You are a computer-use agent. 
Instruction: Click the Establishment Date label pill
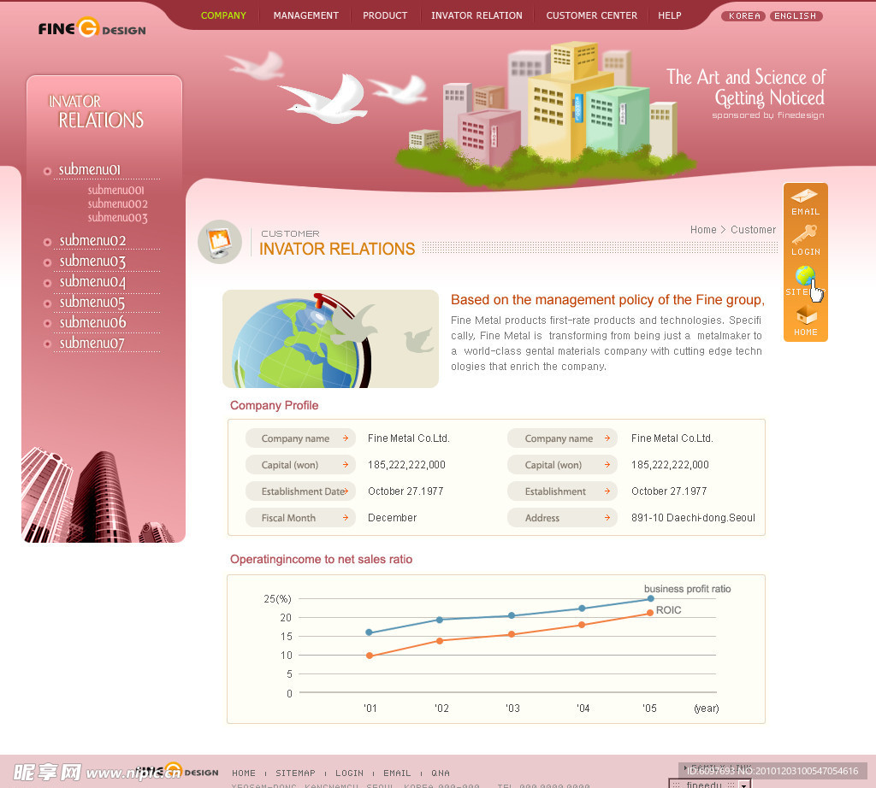(300, 491)
